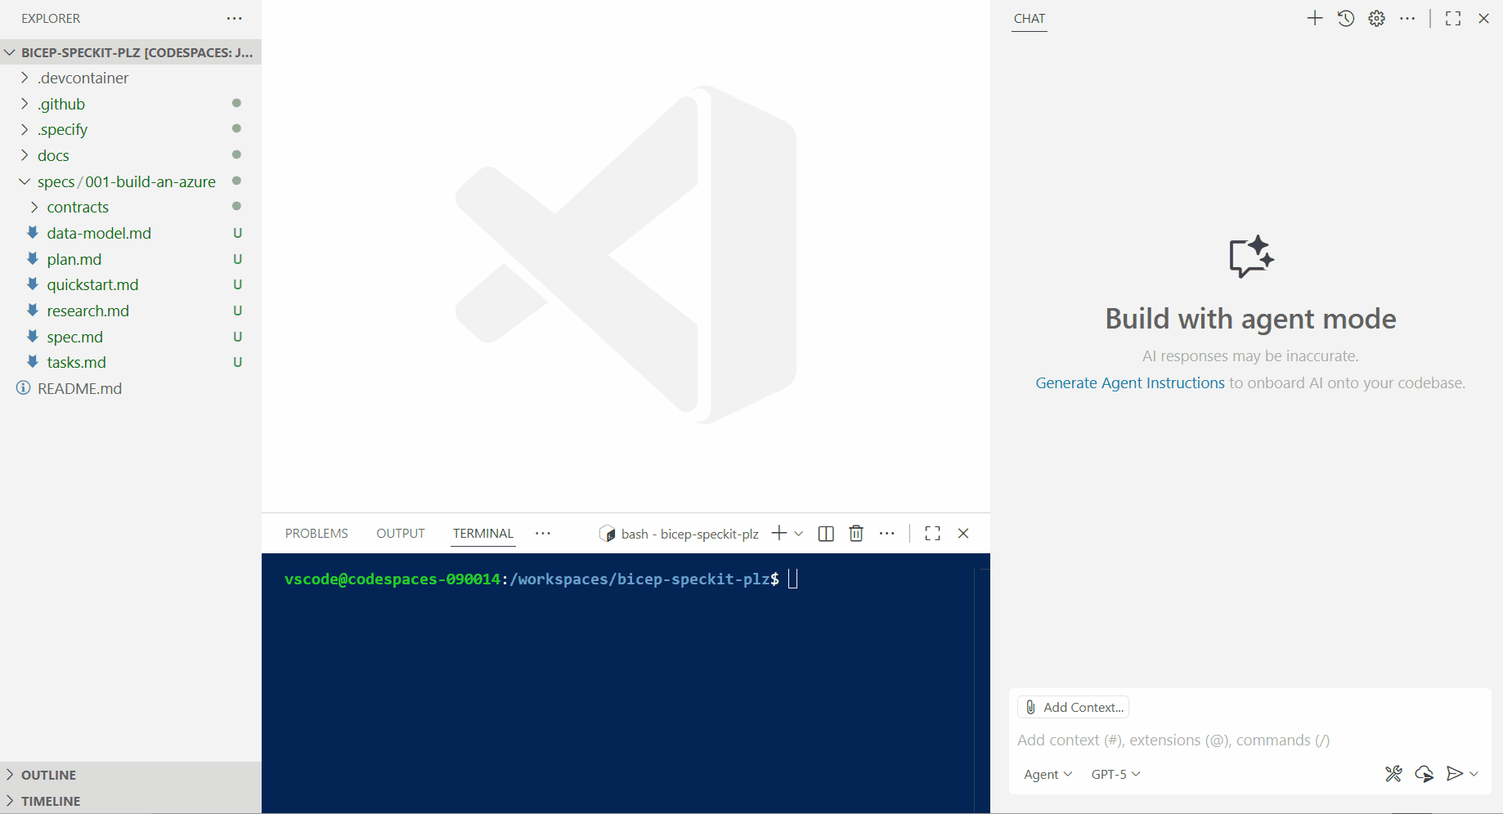Viewport: 1503px width, 814px height.
Task: Maximize the terminal panel size
Action: (932, 534)
